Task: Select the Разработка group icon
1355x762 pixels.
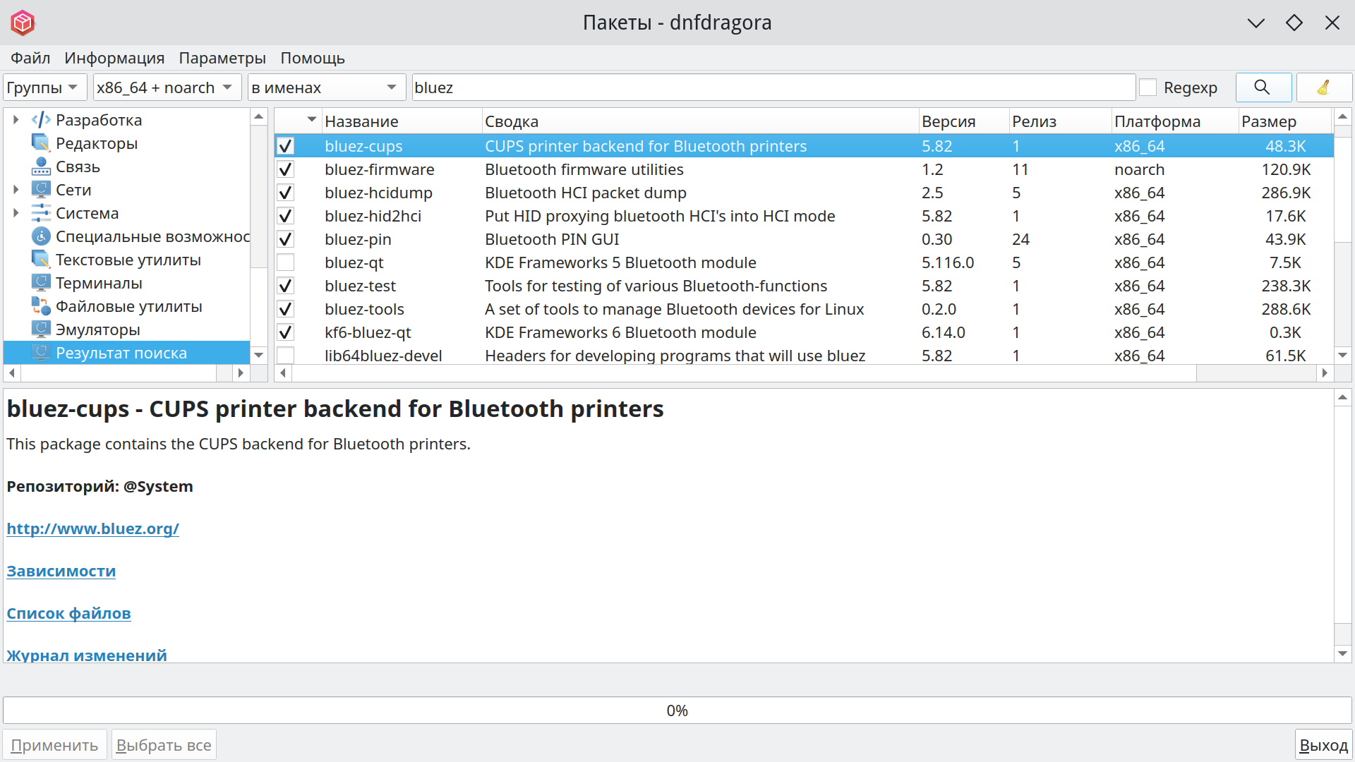Action: click(41, 120)
